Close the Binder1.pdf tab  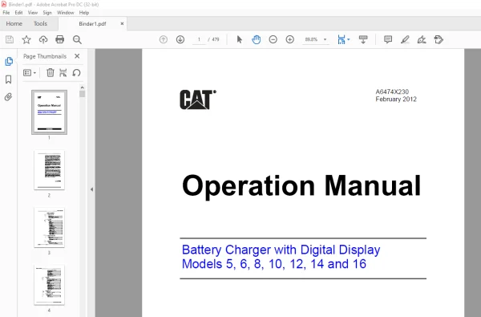122,23
